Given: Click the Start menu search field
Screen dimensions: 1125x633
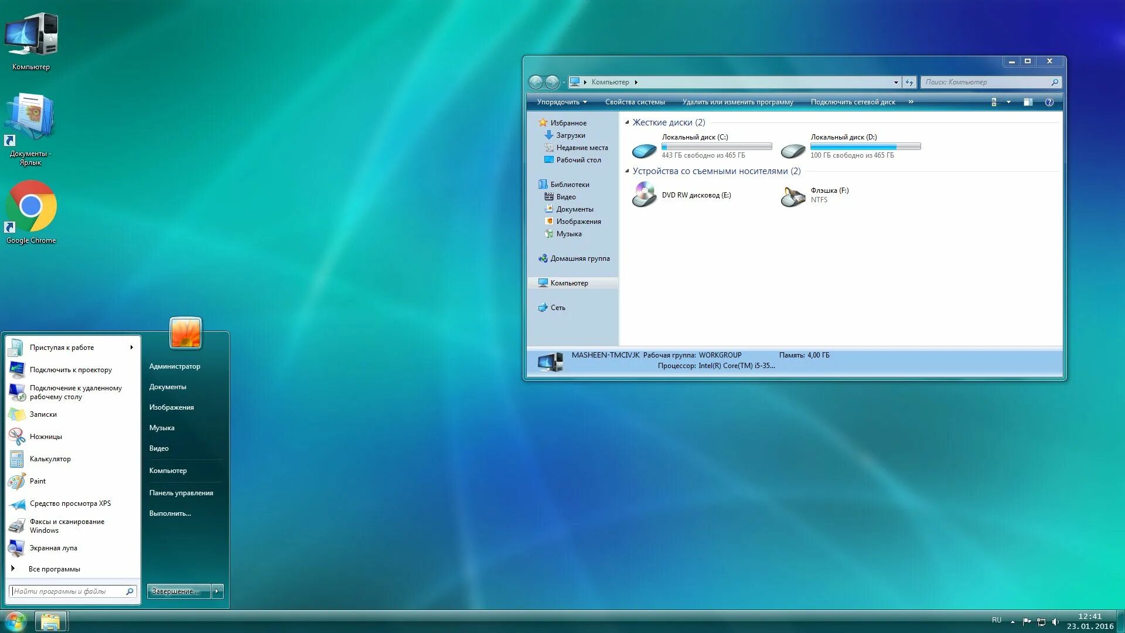Looking at the screenshot, I should pyautogui.click(x=73, y=591).
